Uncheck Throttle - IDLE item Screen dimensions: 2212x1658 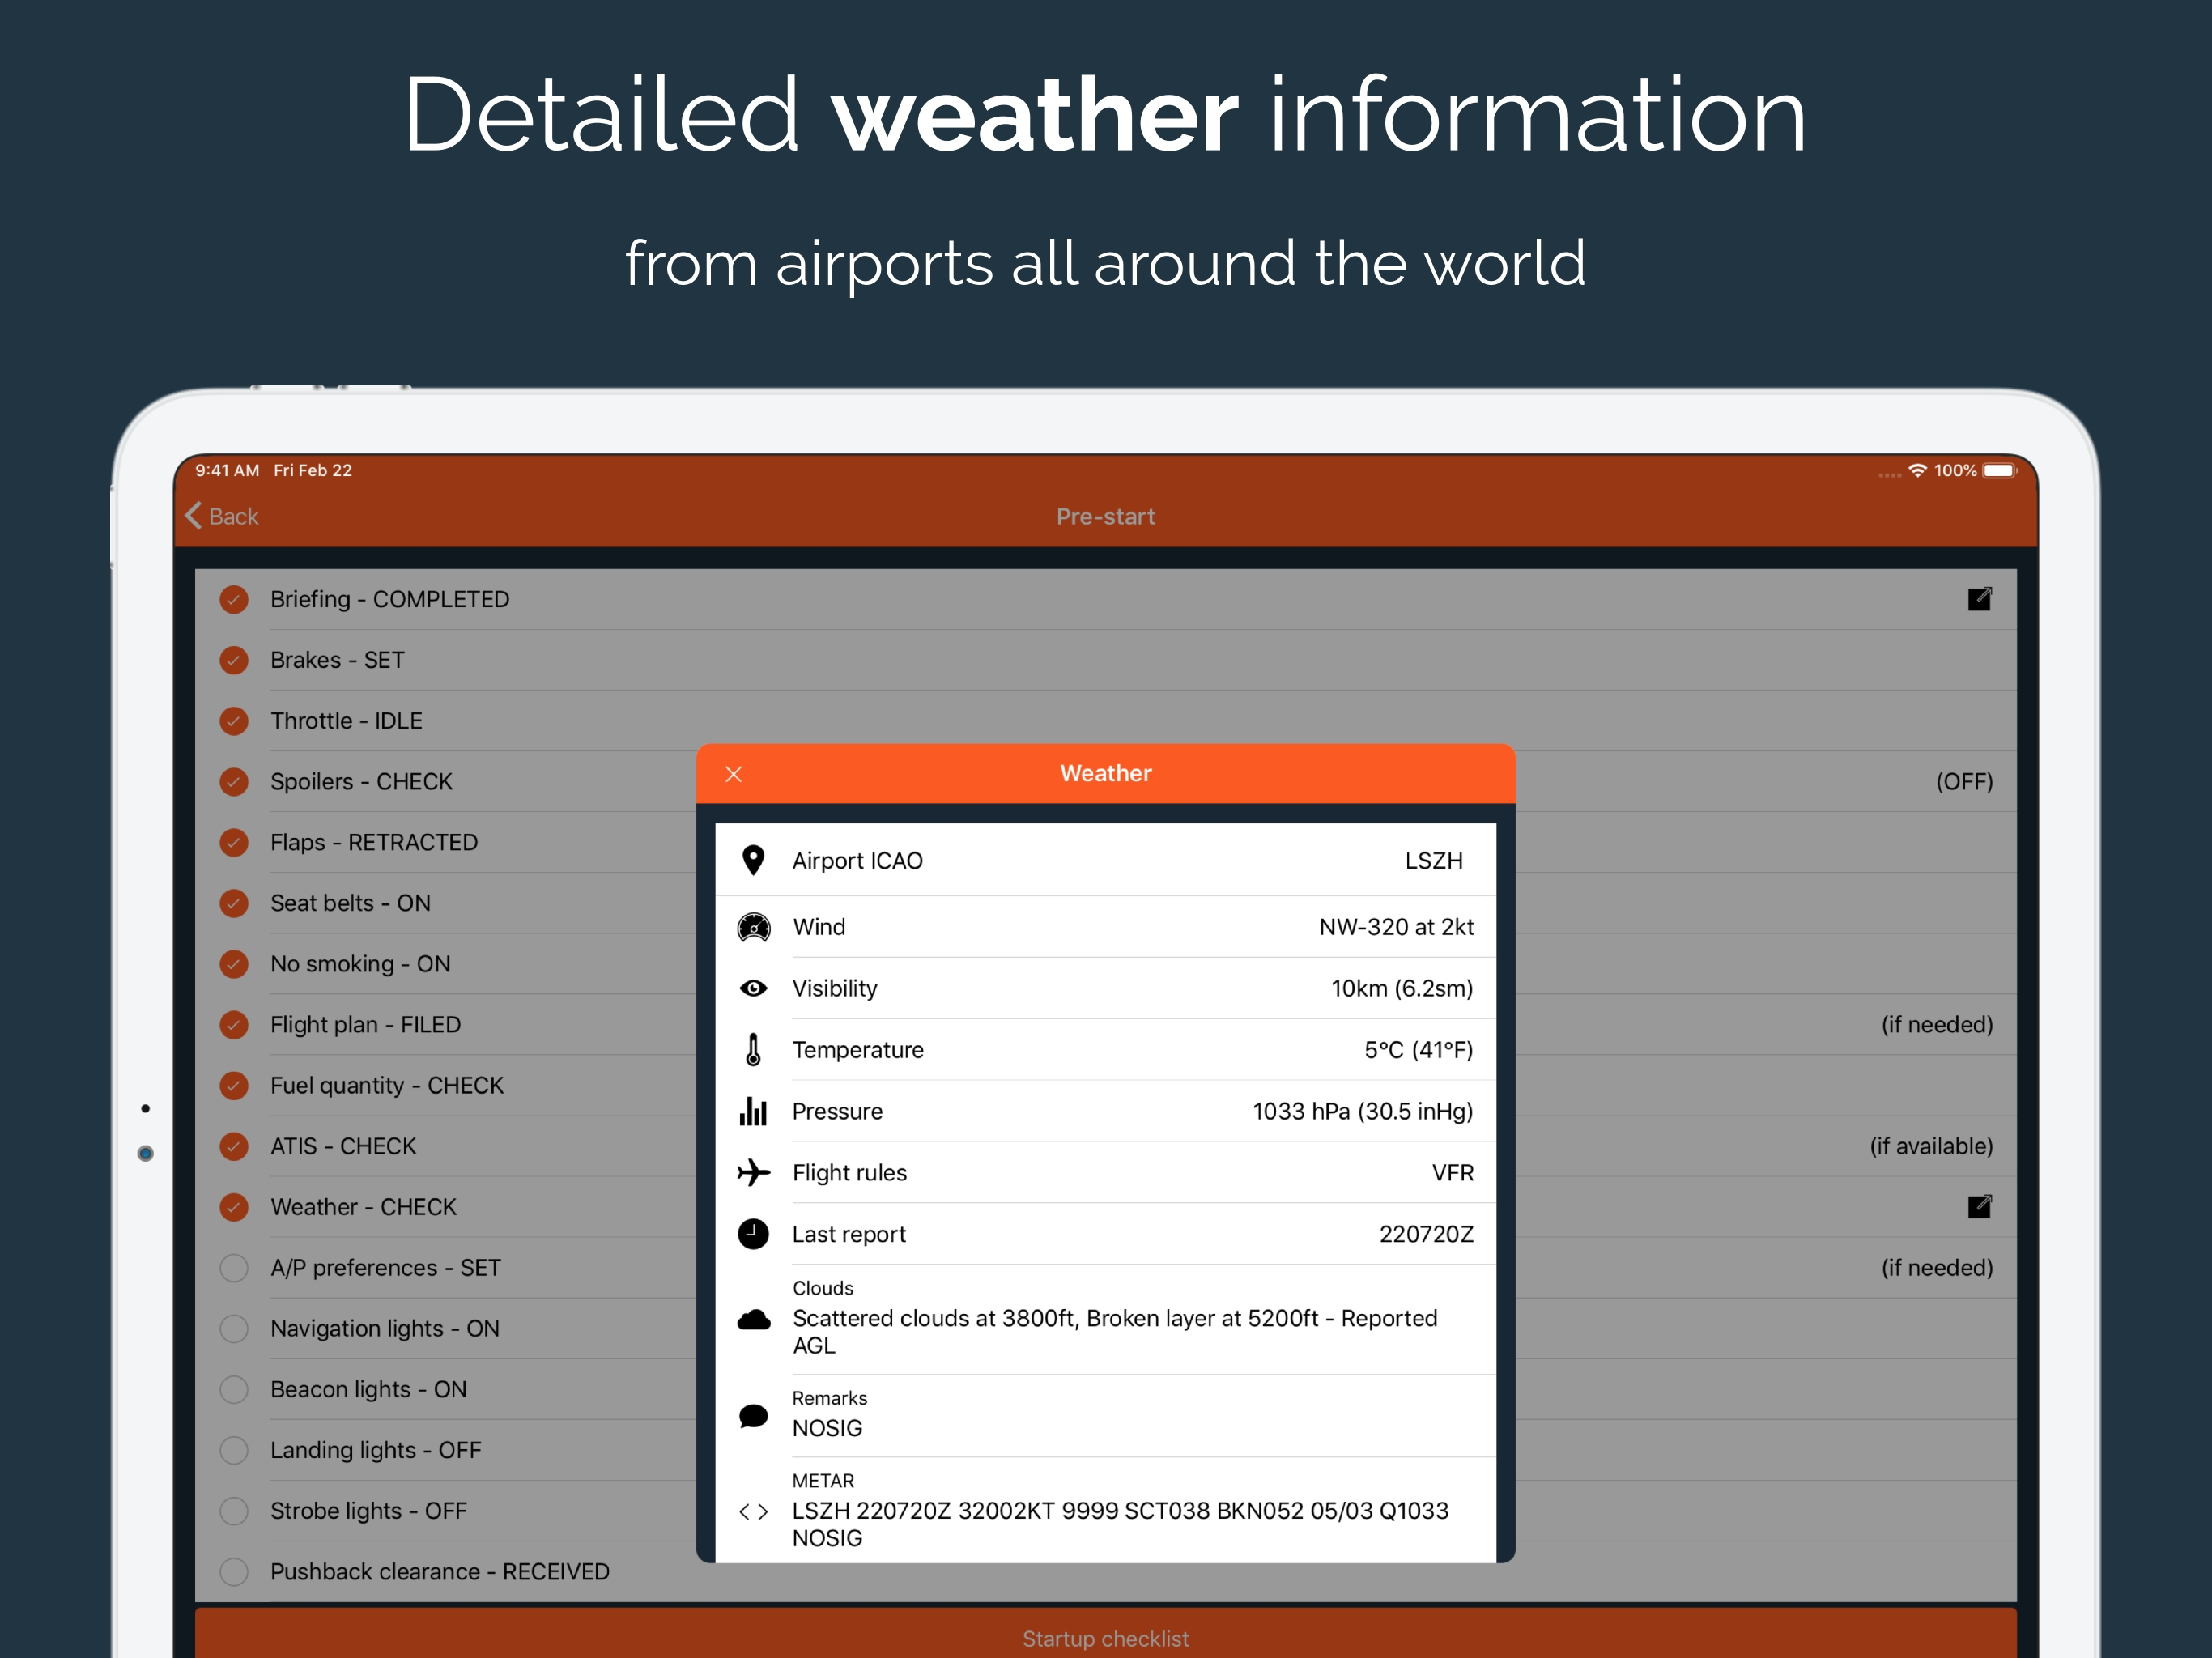click(234, 721)
